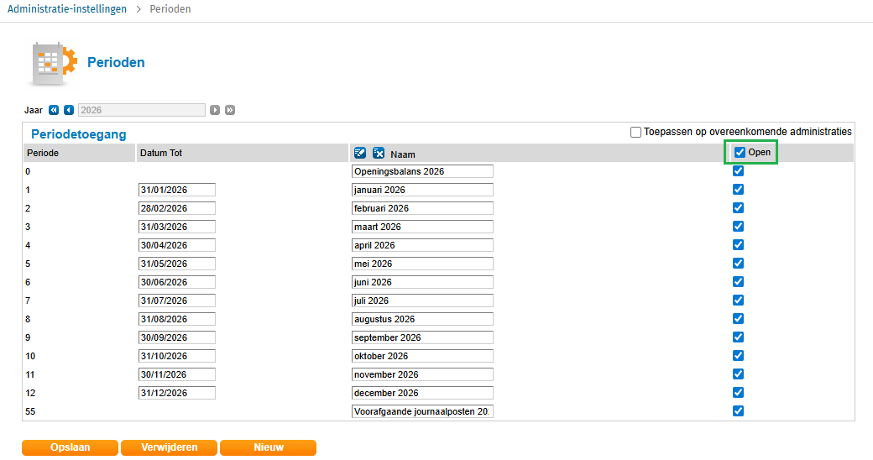873x460 pixels.
Task: Uncheck Open for Openingsbalans 2026 row
Action: (738, 171)
